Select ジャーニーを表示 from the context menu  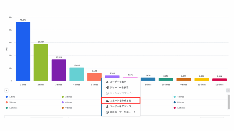pos(119,87)
